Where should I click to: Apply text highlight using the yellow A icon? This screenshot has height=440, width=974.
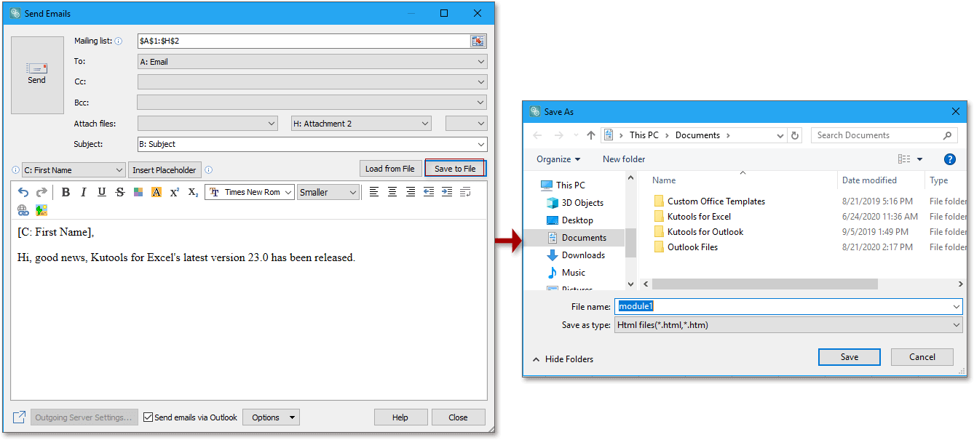[156, 191]
